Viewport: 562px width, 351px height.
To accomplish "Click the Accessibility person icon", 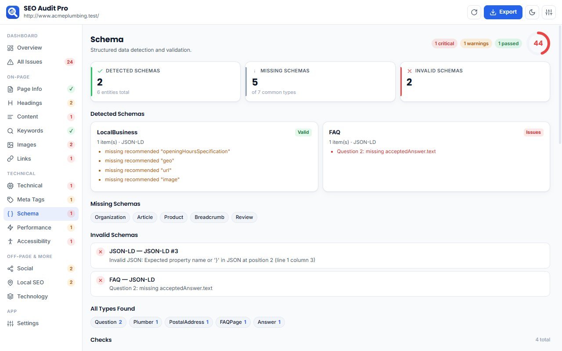I will tap(11, 241).
